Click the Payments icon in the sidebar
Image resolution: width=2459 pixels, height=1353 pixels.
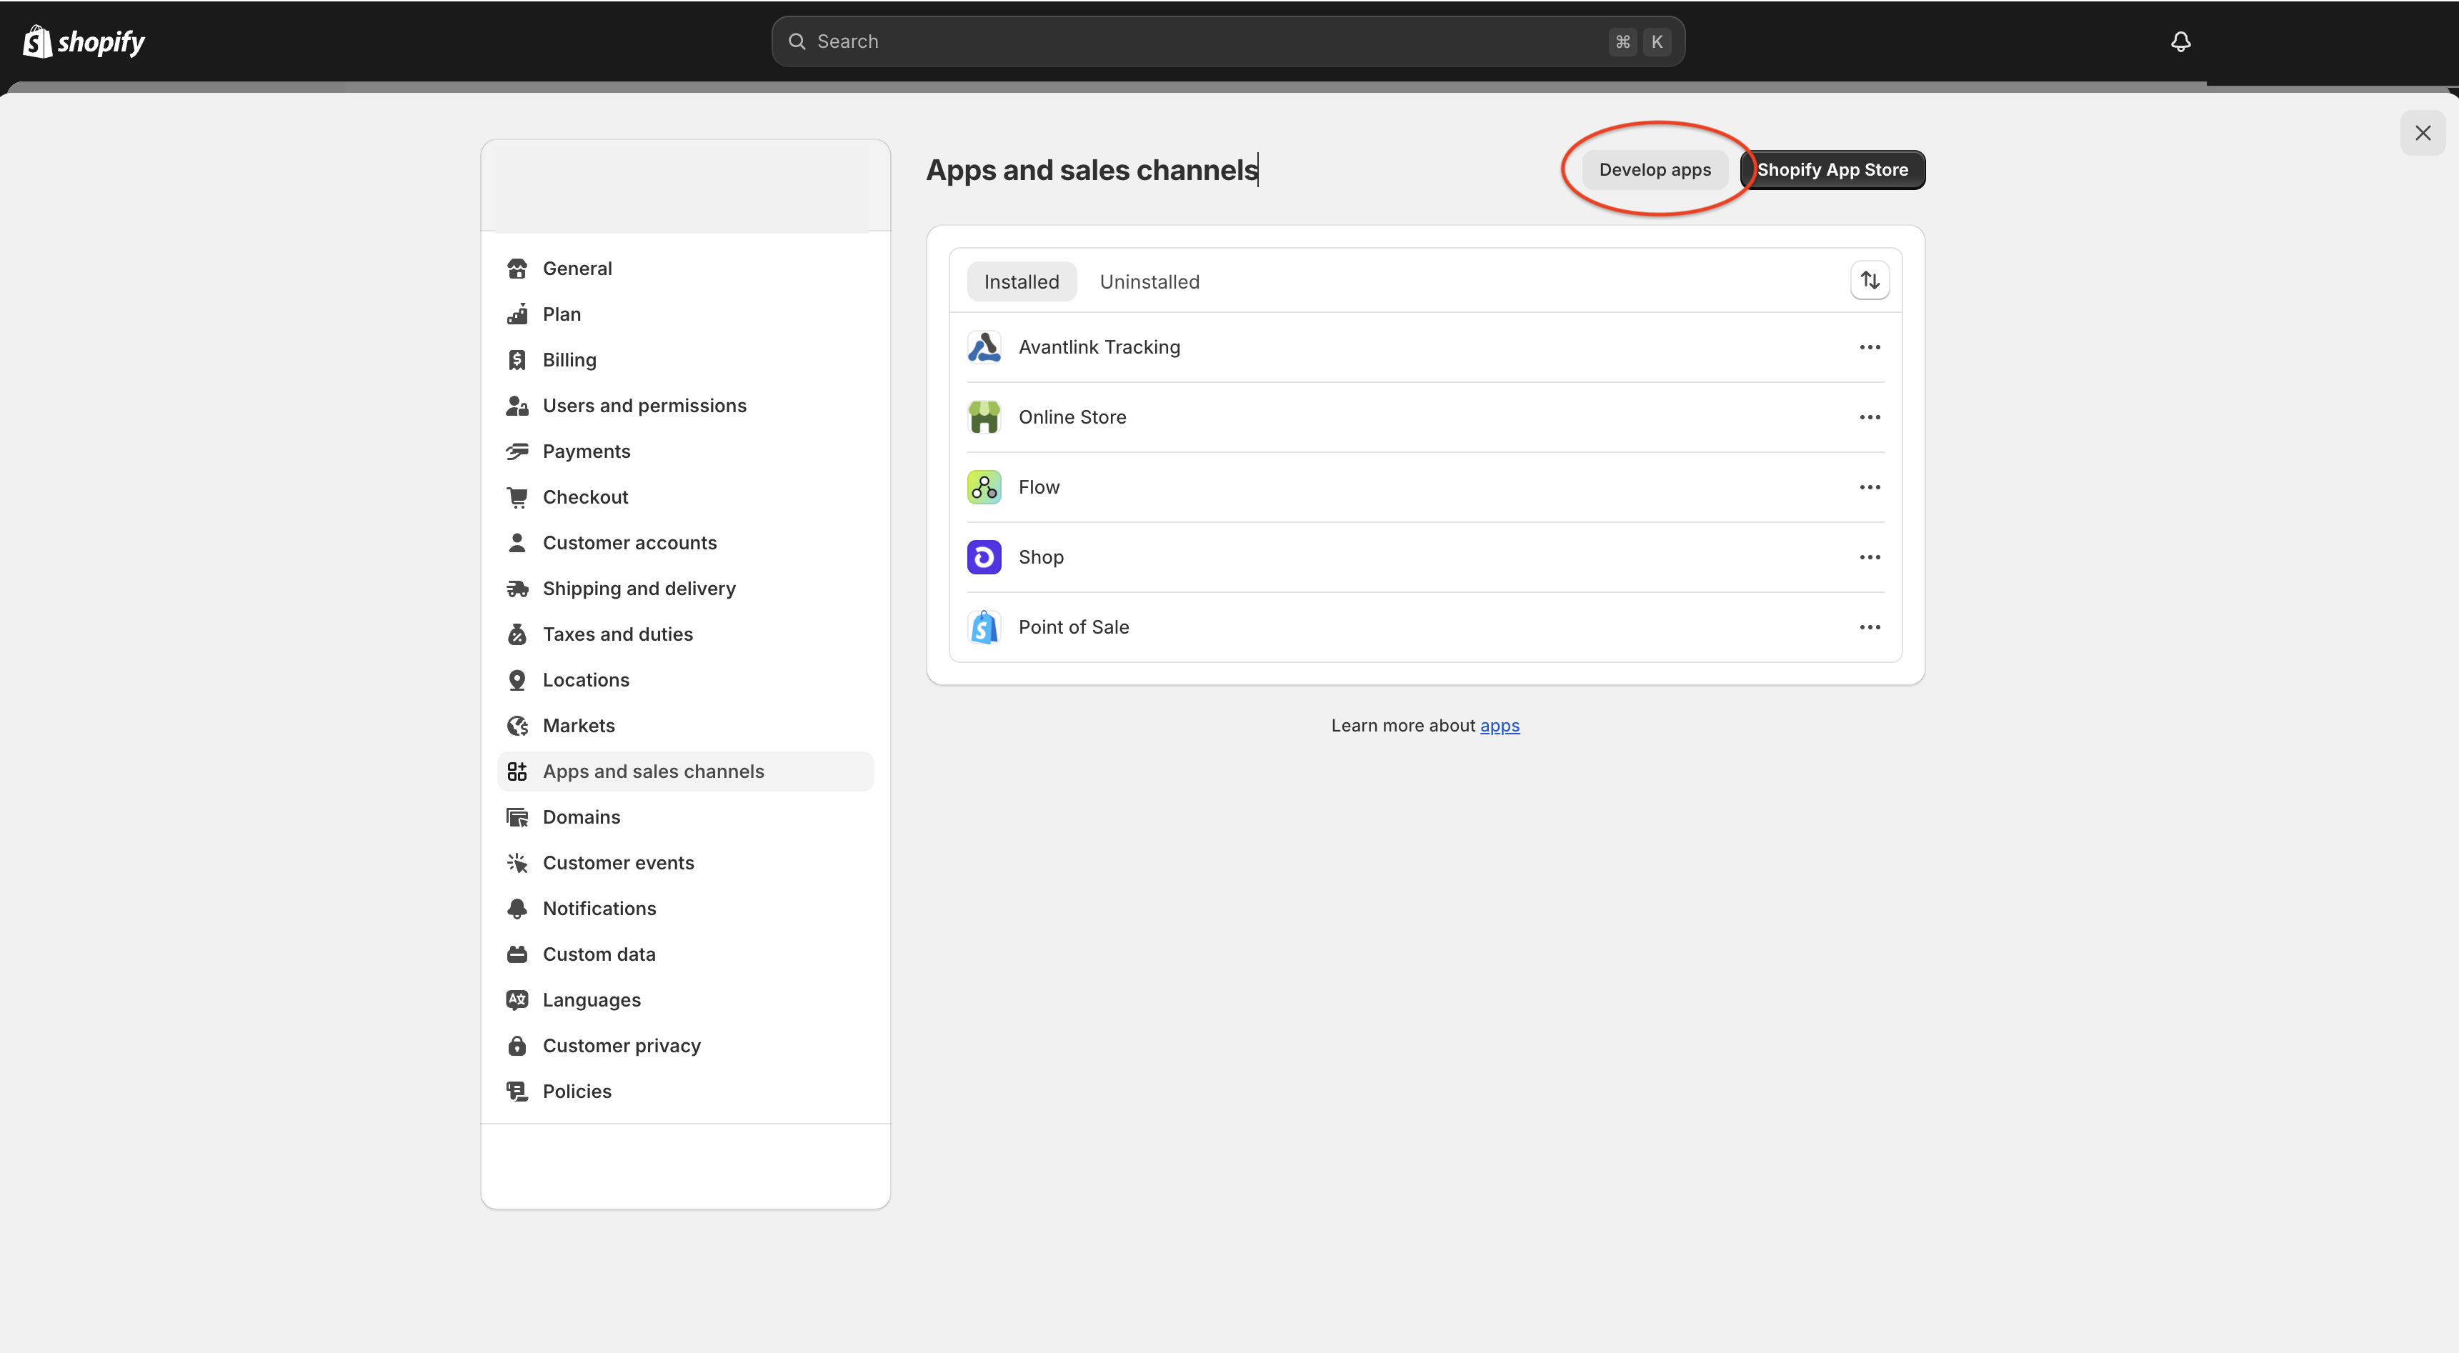(x=517, y=451)
